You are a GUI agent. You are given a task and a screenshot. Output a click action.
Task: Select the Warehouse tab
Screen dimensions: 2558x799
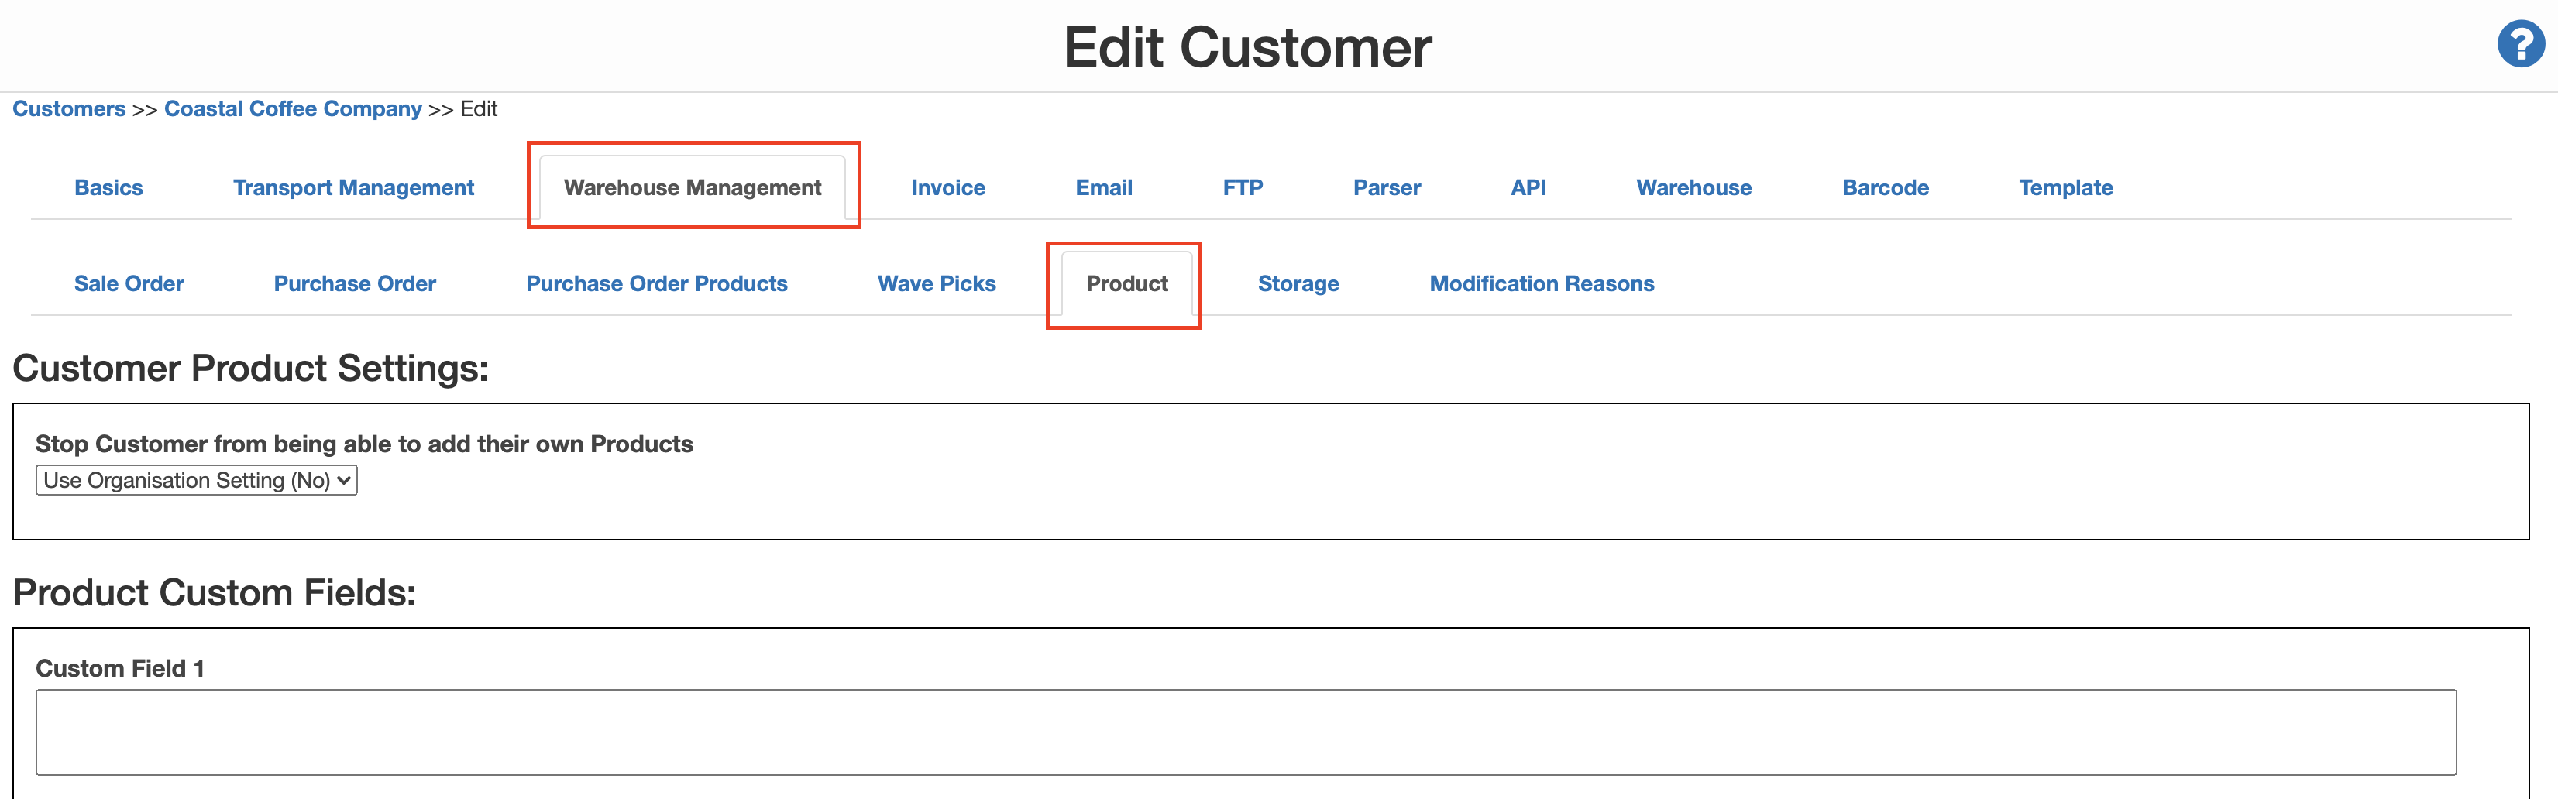pos(1693,187)
